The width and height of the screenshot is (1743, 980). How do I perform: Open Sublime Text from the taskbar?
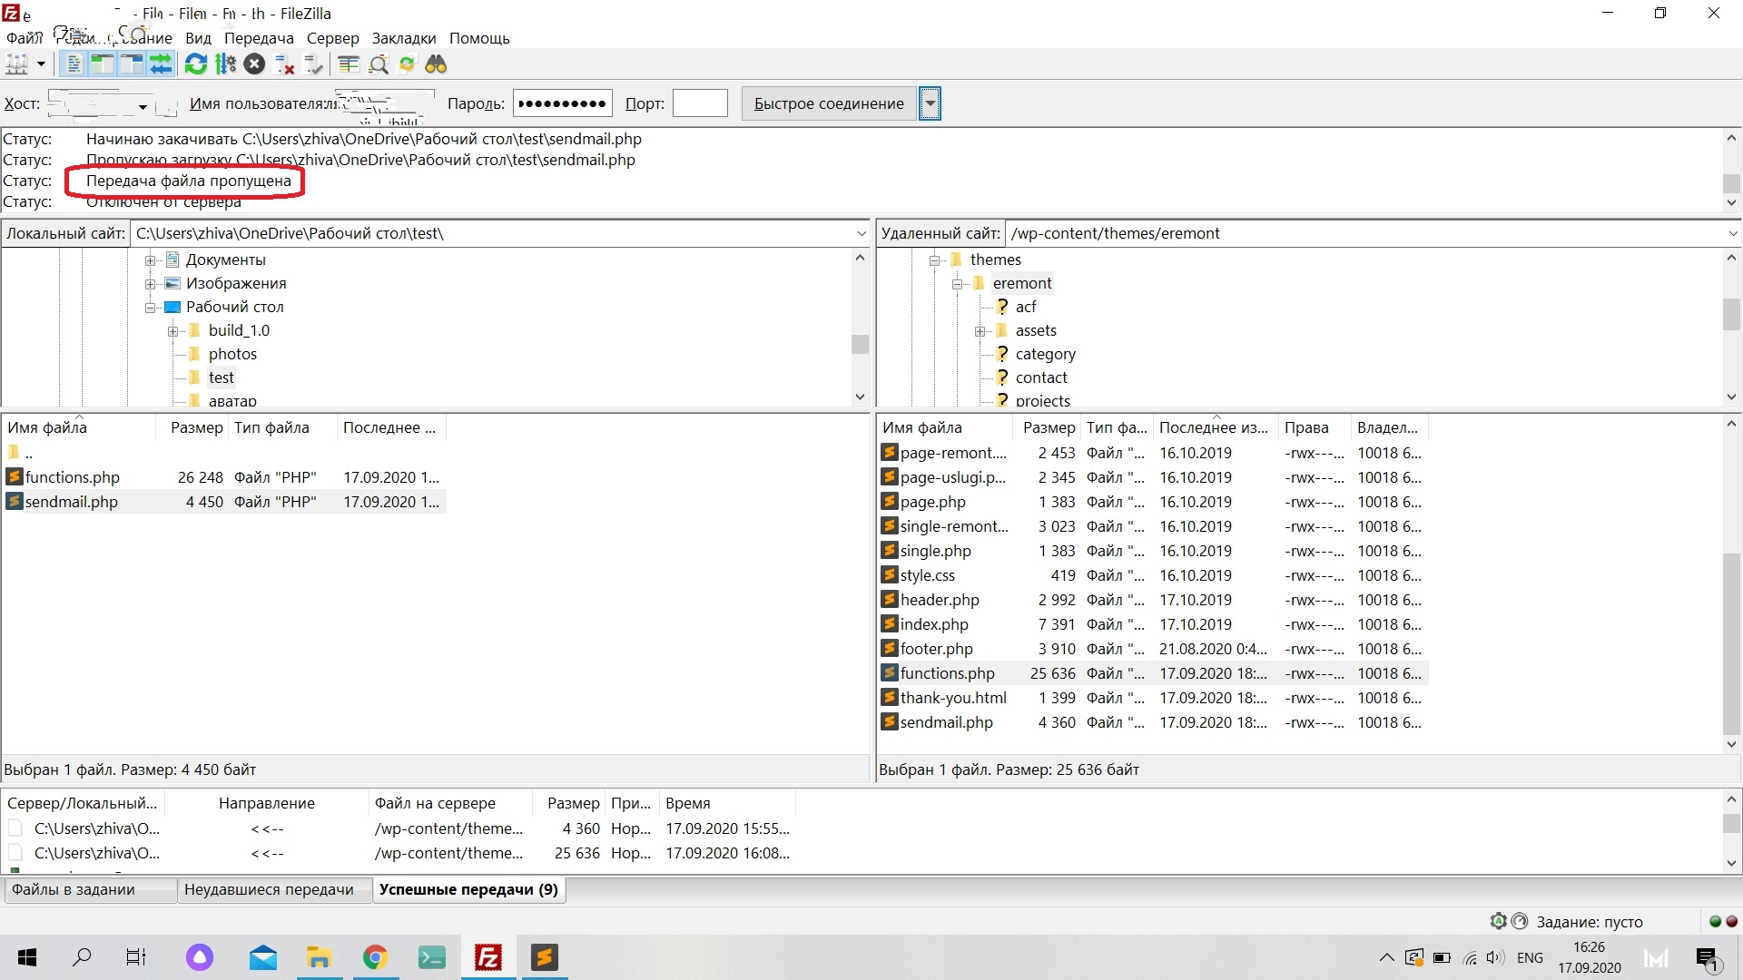click(544, 957)
